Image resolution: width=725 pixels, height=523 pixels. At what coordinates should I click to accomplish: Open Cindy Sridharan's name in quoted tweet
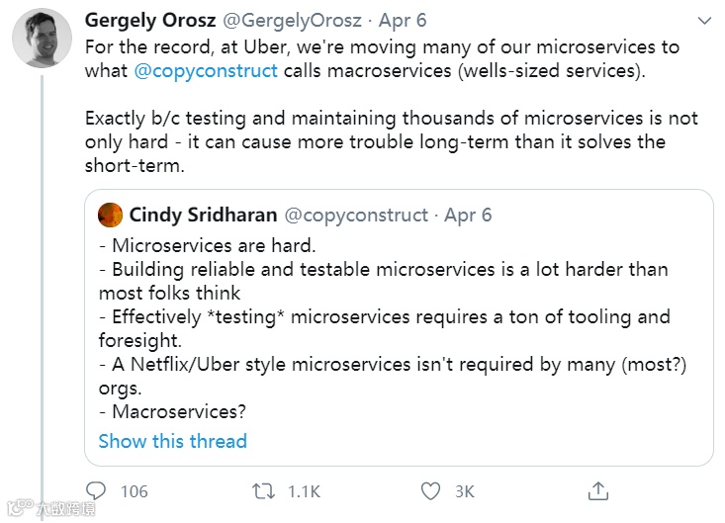point(203,215)
